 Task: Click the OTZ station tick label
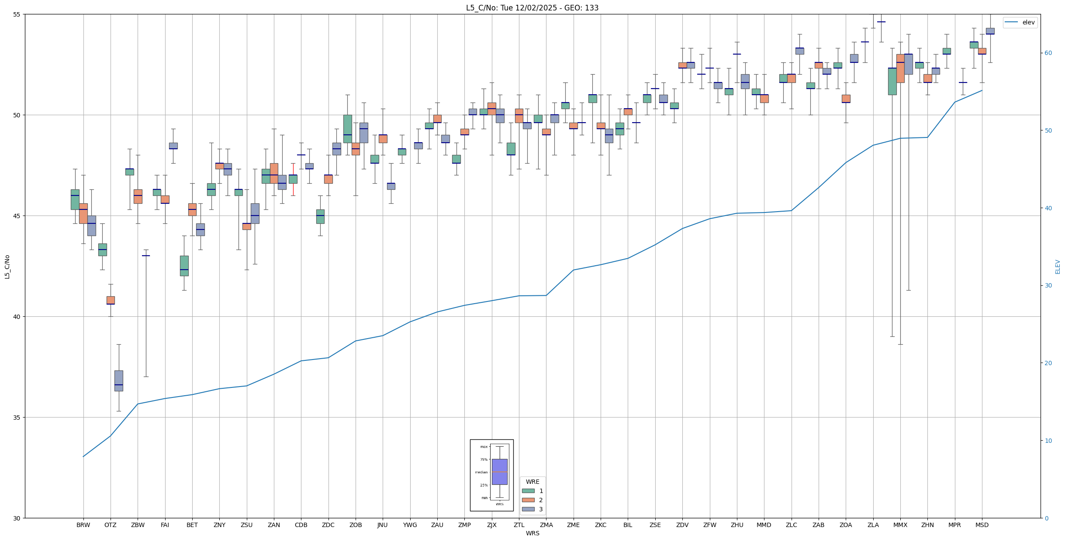pyautogui.click(x=110, y=525)
